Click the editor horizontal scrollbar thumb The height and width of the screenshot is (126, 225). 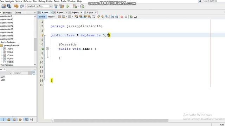[111, 121]
